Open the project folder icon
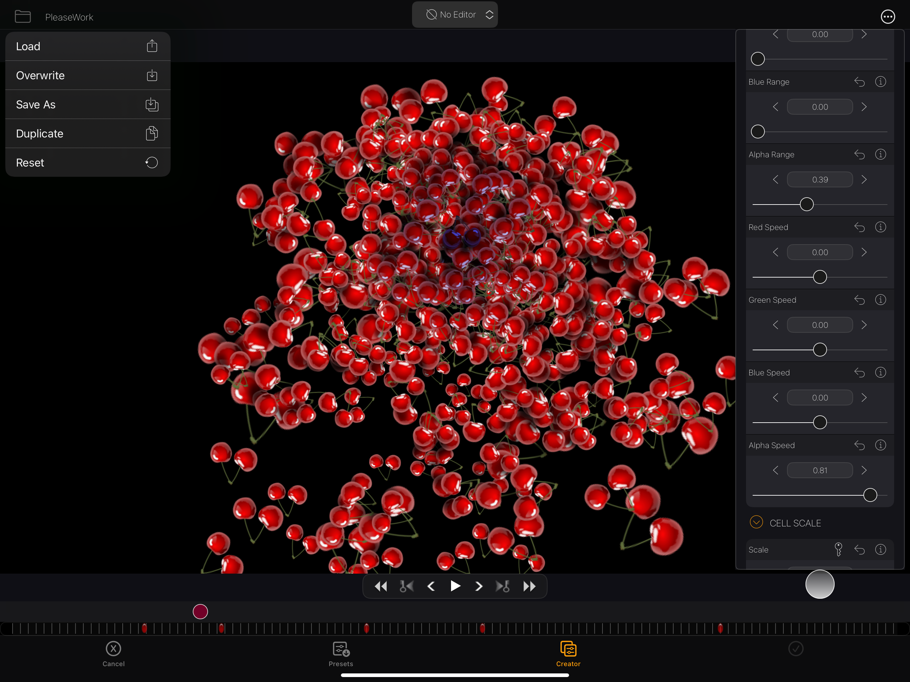 [x=22, y=17]
